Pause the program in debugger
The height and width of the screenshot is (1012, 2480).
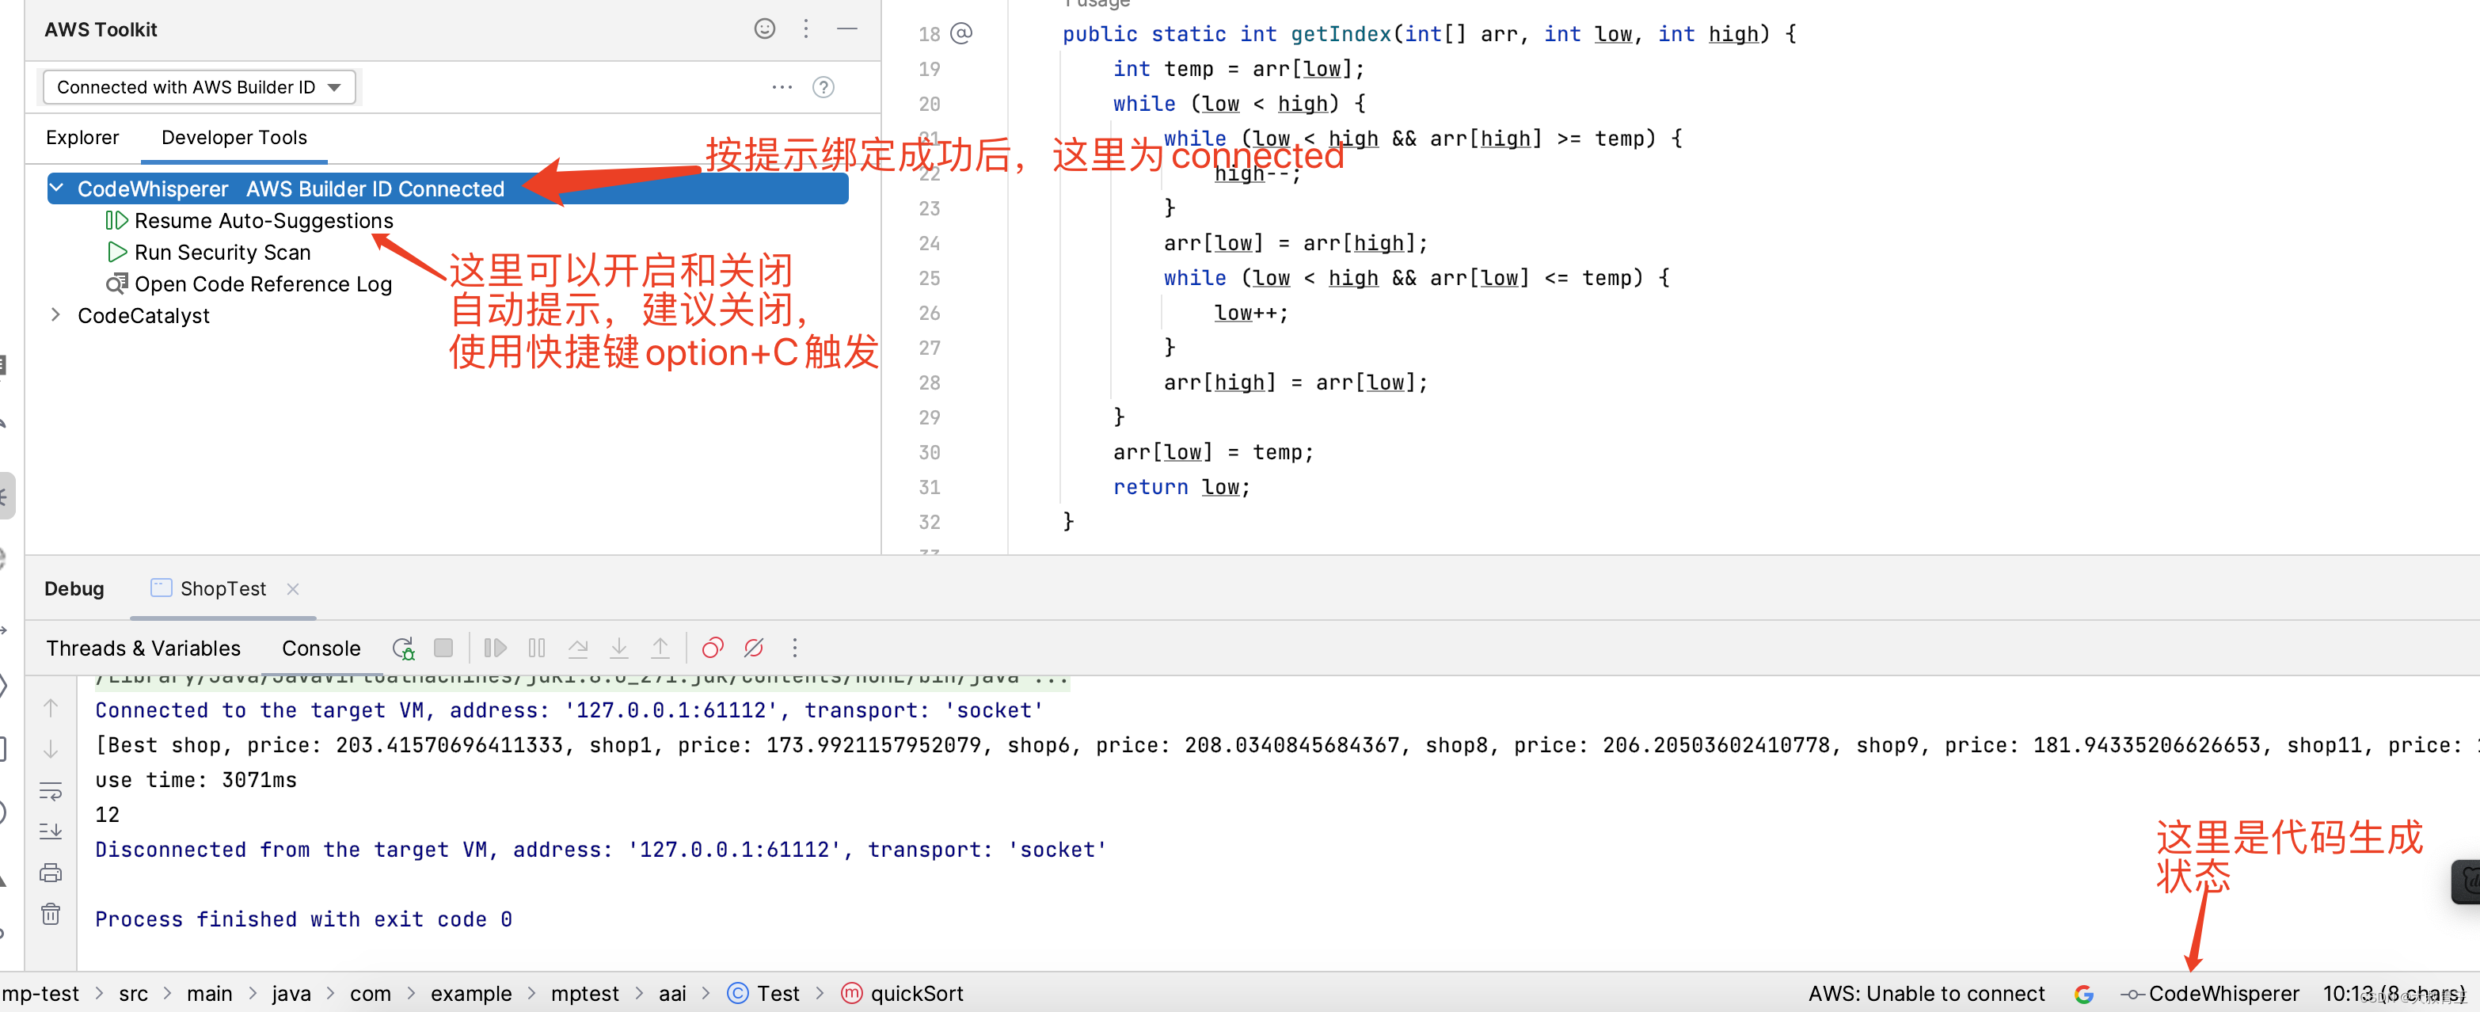click(537, 648)
